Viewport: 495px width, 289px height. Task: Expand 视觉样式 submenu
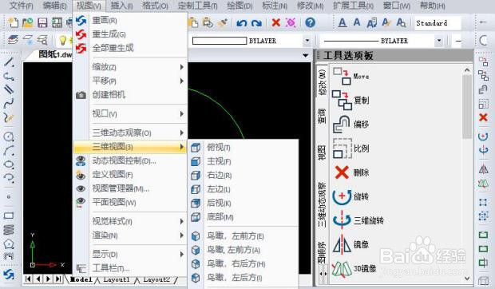click(130, 221)
